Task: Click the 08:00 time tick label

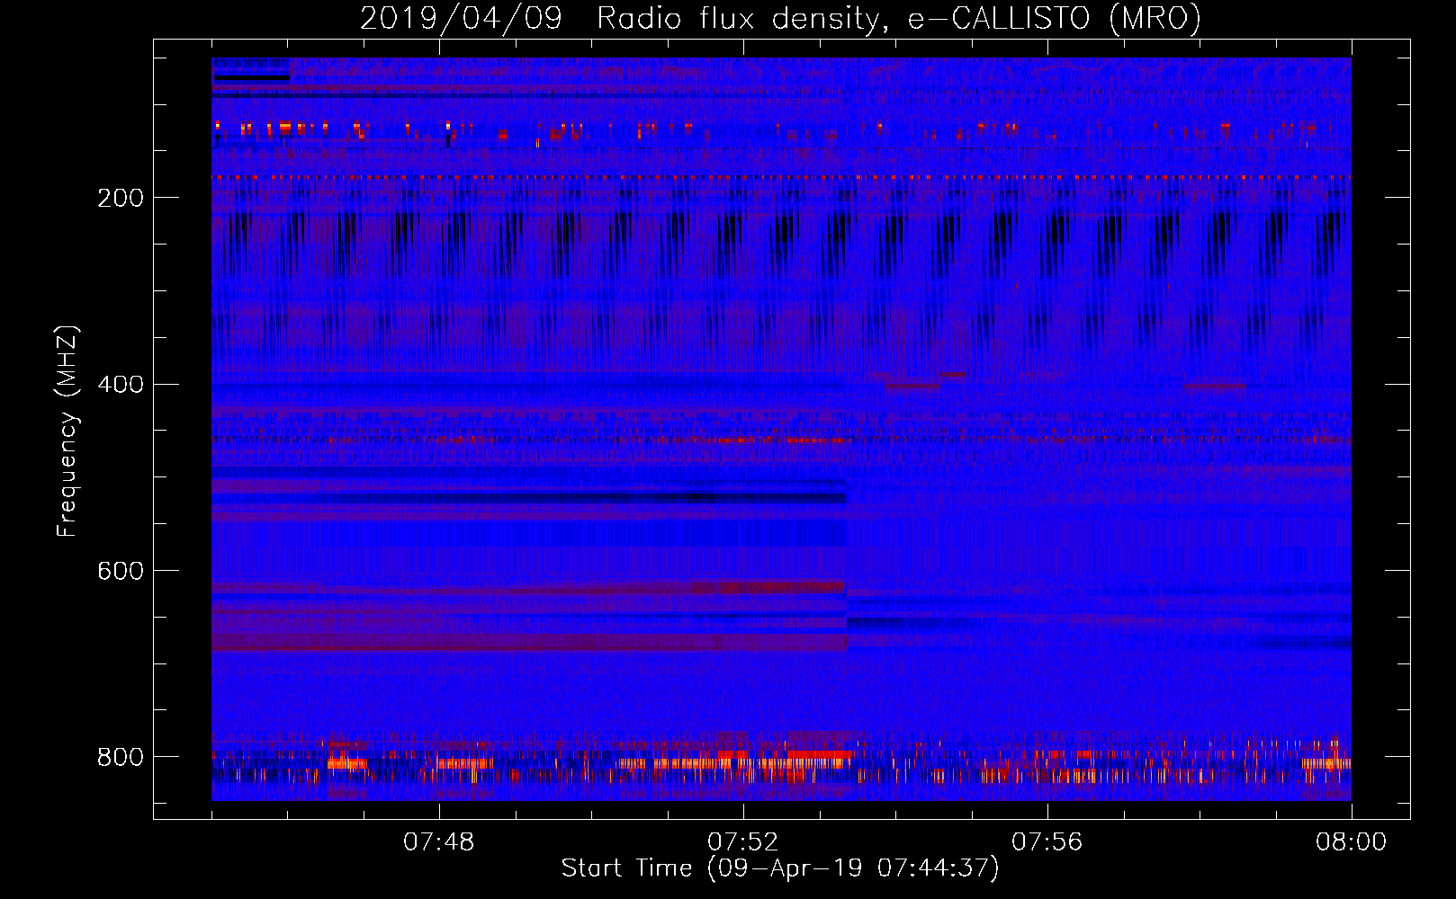Action: pyautogui.click(x=1351, y=842)
